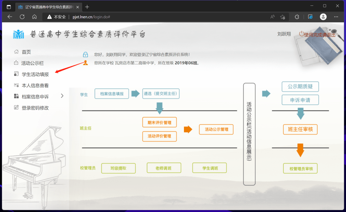Open a new browser tab
Screen dimensions: 346x212
[x=87, y=7]
